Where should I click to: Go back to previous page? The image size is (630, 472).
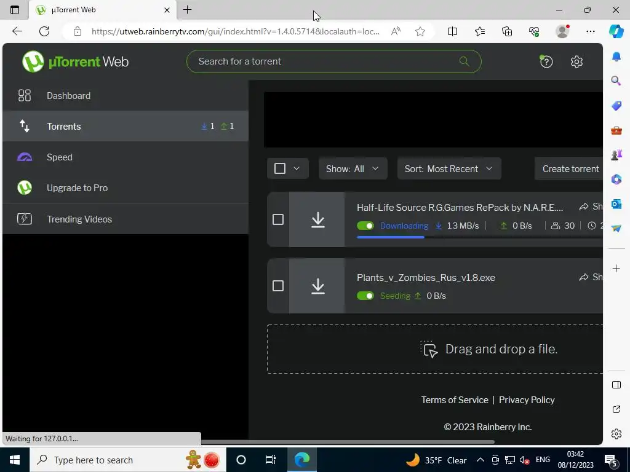pyautogui.click(x=17, y=31)
